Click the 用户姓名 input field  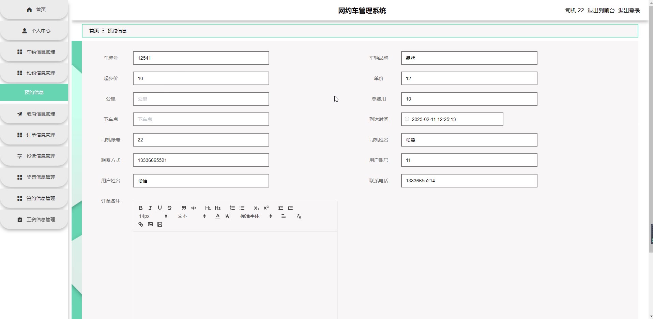[201, 181]
